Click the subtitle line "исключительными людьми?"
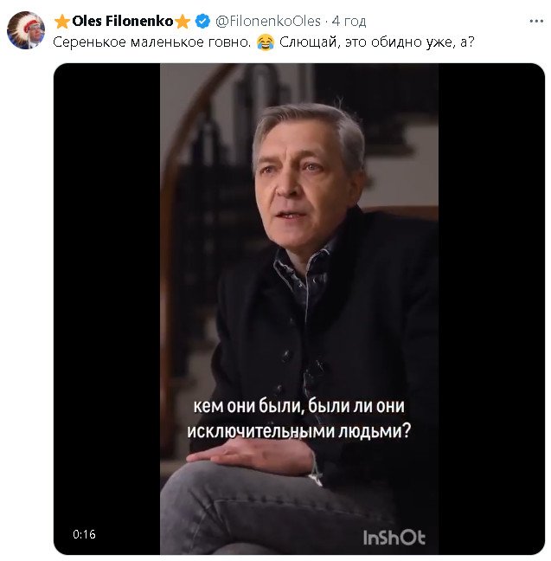Screen dimensions: 551x561 (x=297, y=429)
